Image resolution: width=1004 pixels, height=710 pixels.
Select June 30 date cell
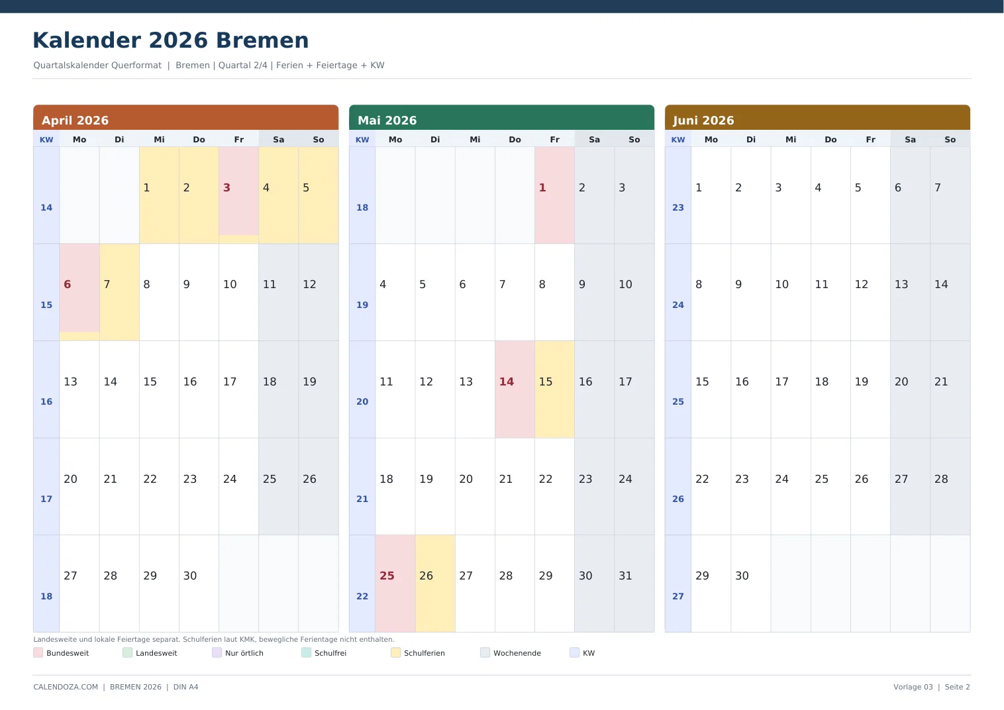(x=751, y=583)
